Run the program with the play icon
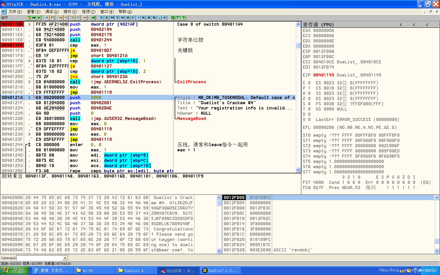Viewport: 440px width, 275px height. (47, 18)
